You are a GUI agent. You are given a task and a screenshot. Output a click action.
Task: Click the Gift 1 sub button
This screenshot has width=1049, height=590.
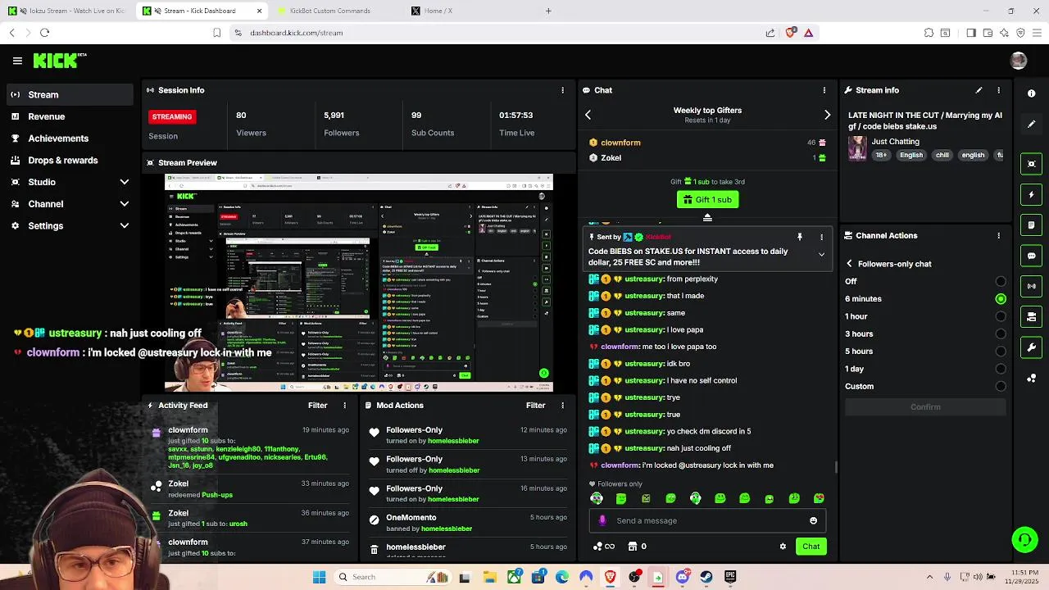[707, 199]
